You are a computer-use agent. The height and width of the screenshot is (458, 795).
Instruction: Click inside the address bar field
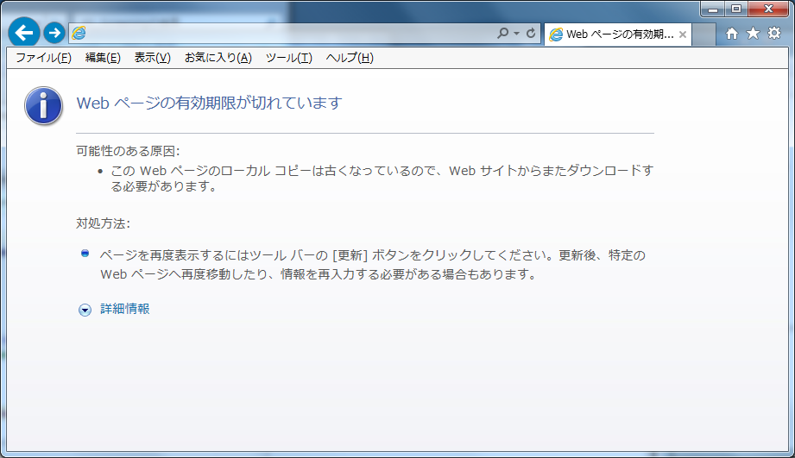pos(285,34)
